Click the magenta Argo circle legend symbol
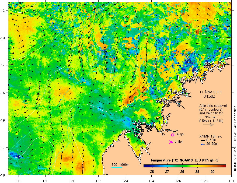The image size is (237, 183). click(x=173, y=135)
